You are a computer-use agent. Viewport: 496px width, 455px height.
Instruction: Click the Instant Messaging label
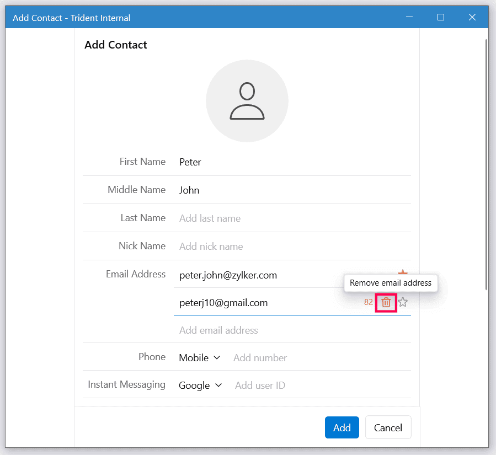click(126, 384)
